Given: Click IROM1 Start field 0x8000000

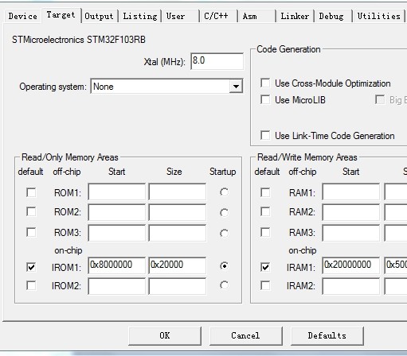Looking at the screenshot, I should point(116,265).
